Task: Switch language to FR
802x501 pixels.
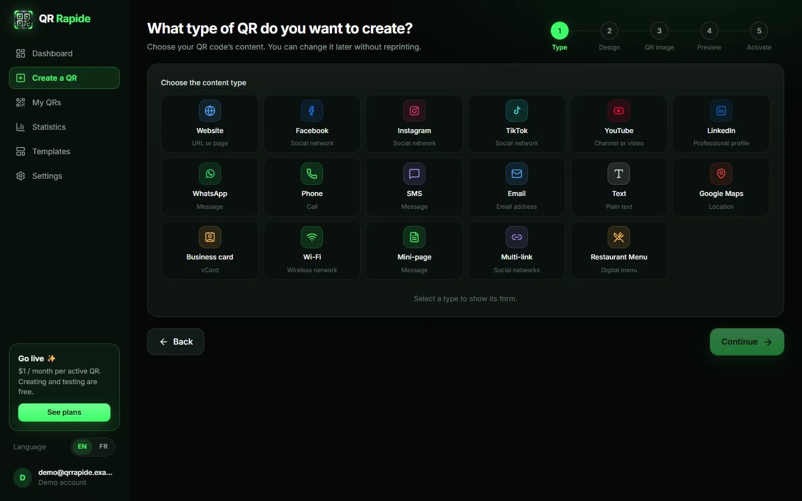Action: (x=104, y=446)
